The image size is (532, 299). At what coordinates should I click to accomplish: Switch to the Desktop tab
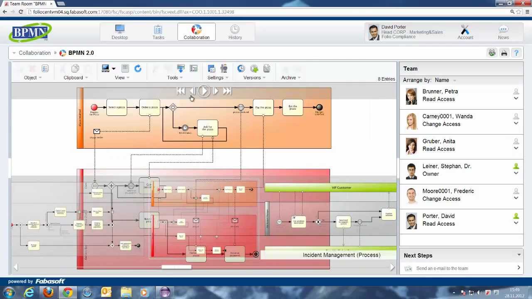pos(120,32)
